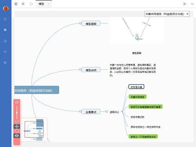The height and width of the screenshot is (147, 196).
Task: Toggle the navigator eye visibility button
Action: [17, 136]
